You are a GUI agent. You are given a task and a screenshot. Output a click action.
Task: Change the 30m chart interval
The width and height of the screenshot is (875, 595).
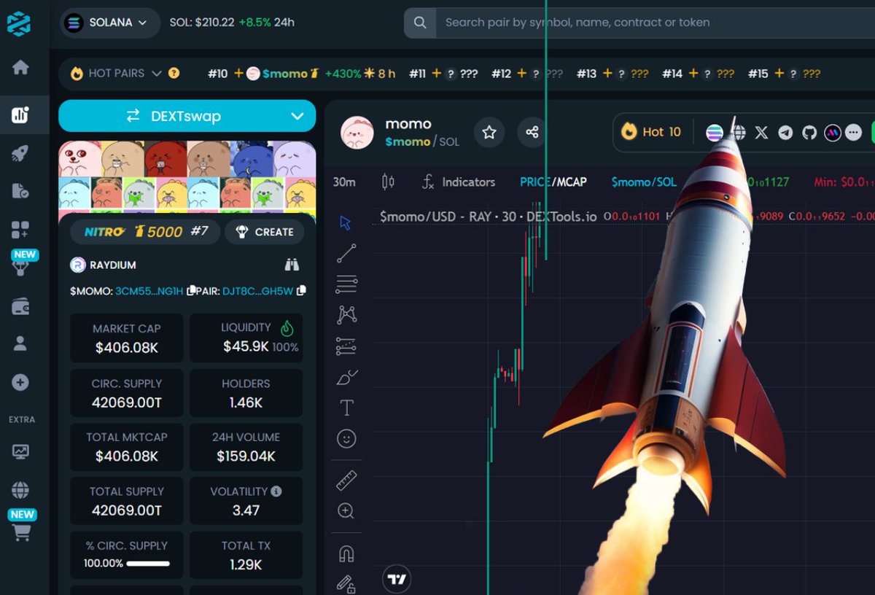[344, 182]
